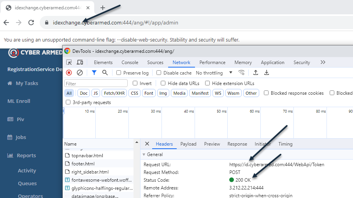Image resolution: width=353 pixels, height=198 pixels.
Task: Click the Jobs calendar icon
Action: point(10,137)
